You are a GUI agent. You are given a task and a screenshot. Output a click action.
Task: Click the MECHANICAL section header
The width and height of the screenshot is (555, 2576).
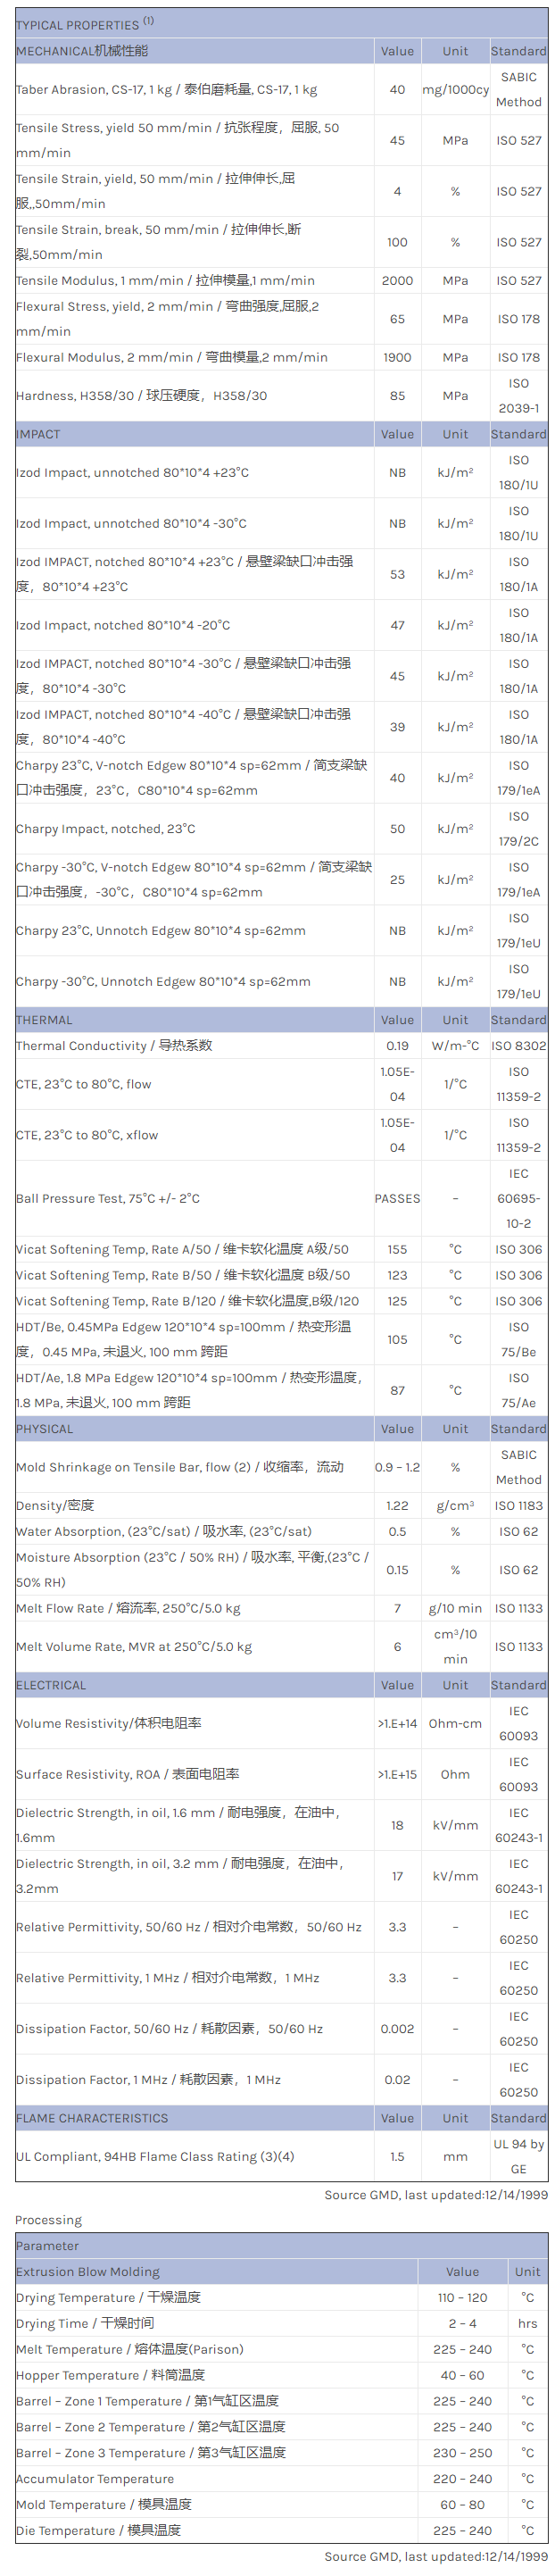[82, 51]
